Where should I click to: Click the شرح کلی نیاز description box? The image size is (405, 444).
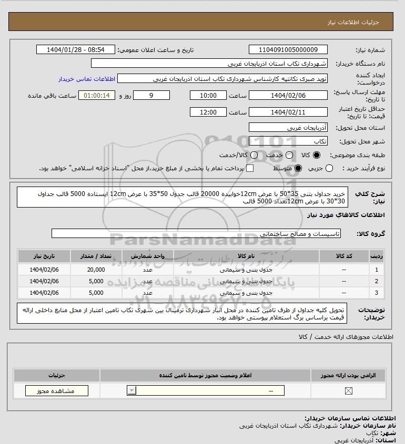[x=183, y=197]
